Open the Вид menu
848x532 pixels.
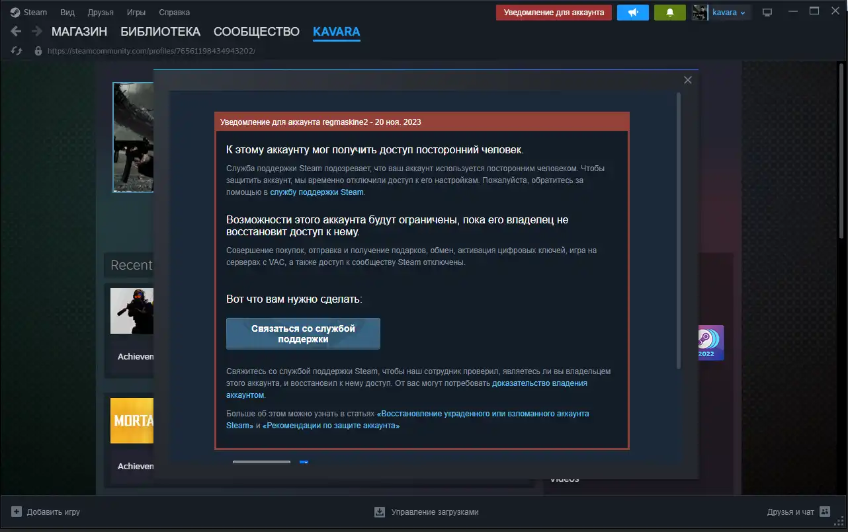tap(67, 12)
